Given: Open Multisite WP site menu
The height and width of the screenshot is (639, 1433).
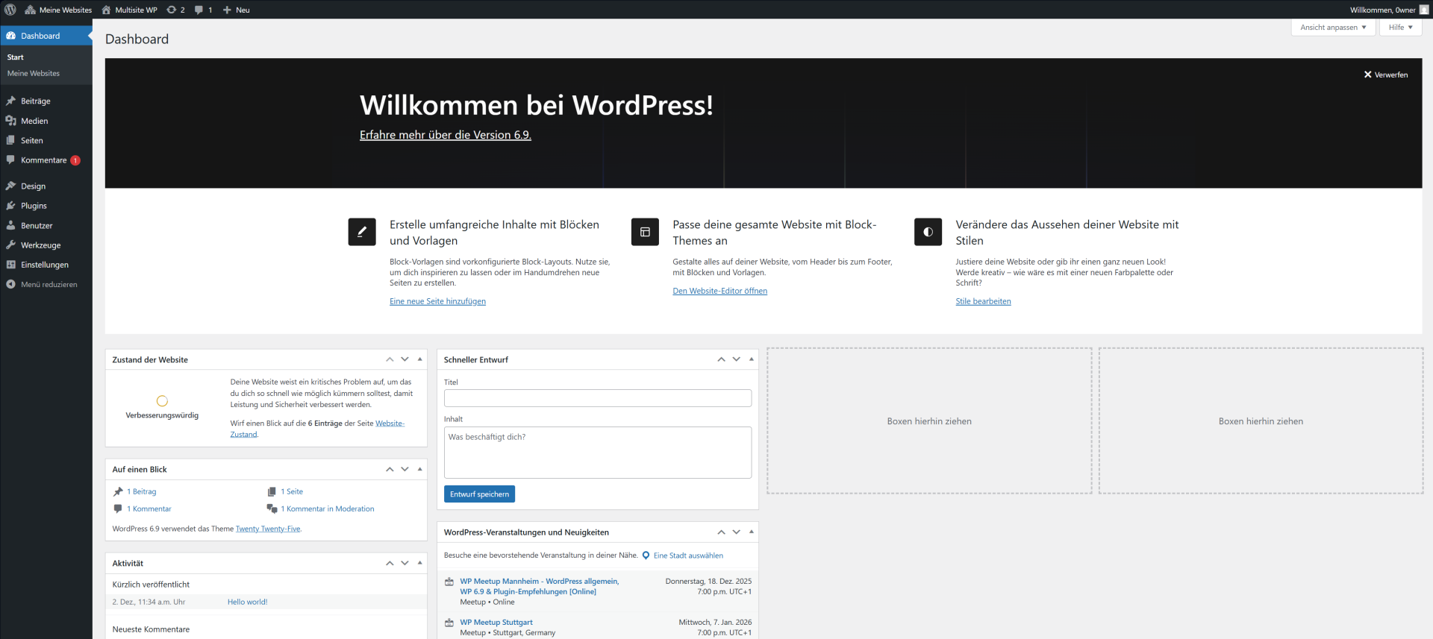Looking at the screenshot, I should (129, 10).
